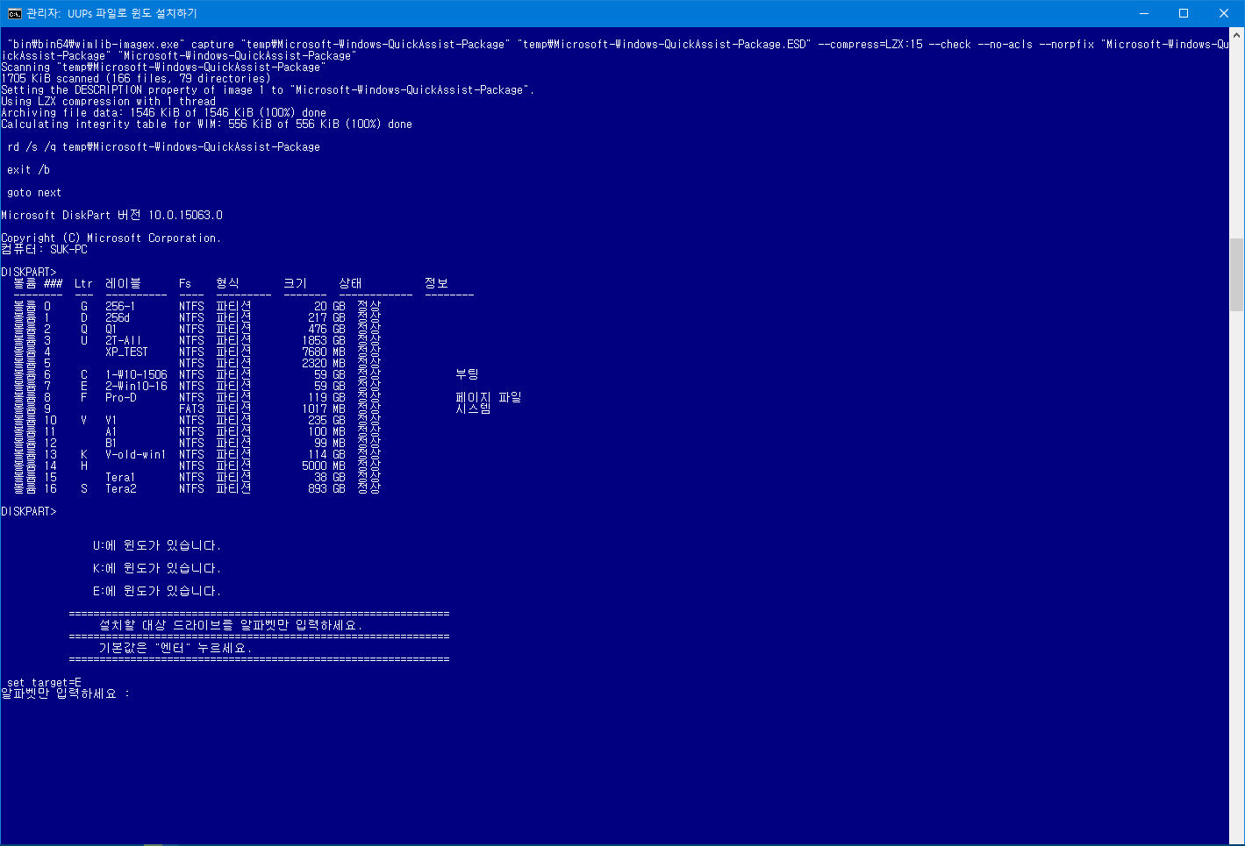Viewport: 1245px width, 846px height.
Task: Click the volume label 'Tera2'
Action: [x=121, y=488]
